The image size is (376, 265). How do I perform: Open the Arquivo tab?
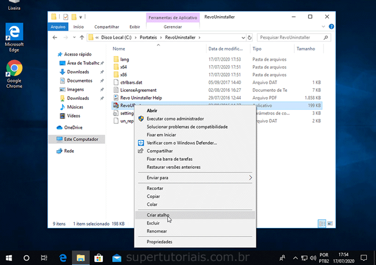pyautogui.click(x=58, y=27)
